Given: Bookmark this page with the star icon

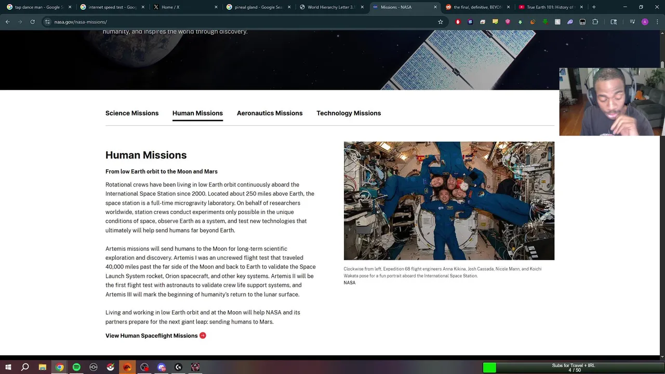Looking at the screenshot, I should [x=441, y=22].
